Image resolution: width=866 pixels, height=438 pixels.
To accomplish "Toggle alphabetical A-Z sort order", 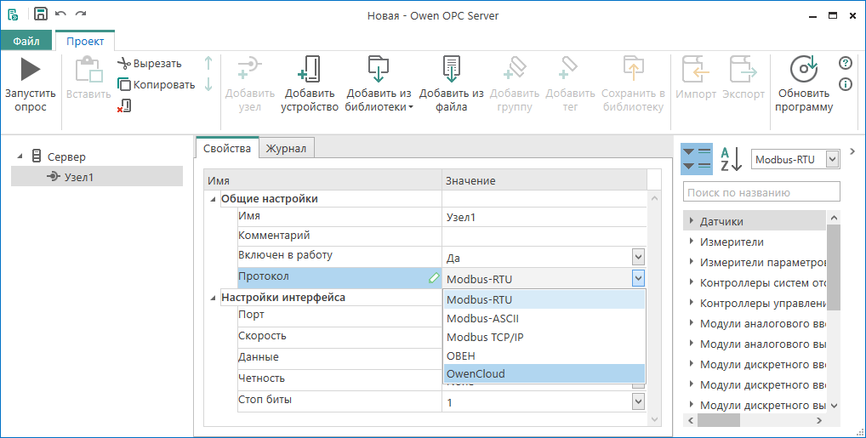I will (x=731, y=158).
